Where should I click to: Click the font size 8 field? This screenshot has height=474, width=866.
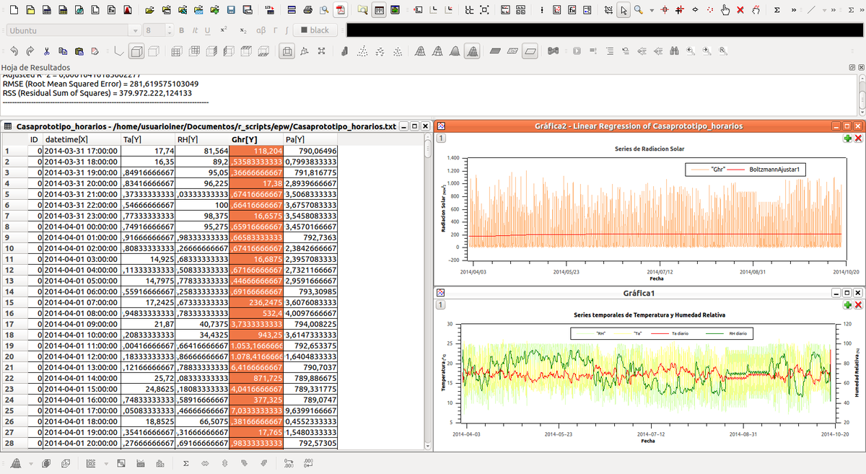(x=154, y=30)
